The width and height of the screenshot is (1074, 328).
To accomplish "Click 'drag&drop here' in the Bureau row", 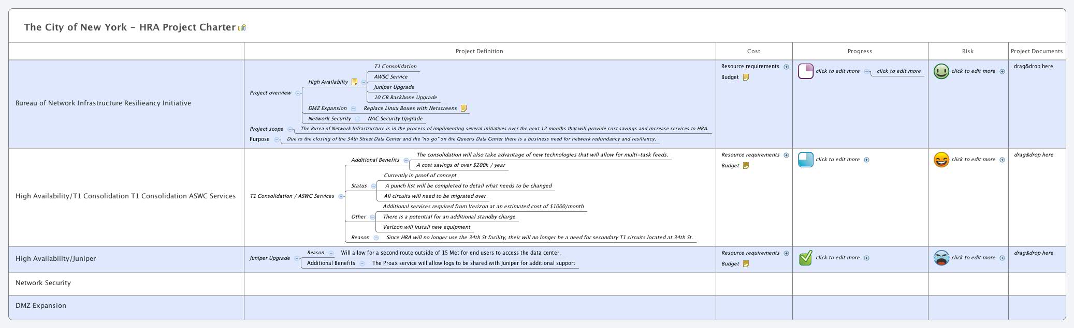I will tap(1034, 67).
